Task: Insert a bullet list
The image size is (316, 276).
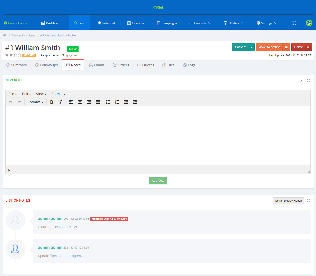Action: click(x=108, y=102)
